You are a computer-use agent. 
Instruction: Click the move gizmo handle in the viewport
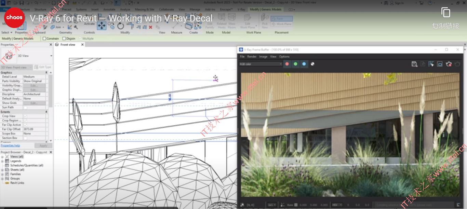216,79
